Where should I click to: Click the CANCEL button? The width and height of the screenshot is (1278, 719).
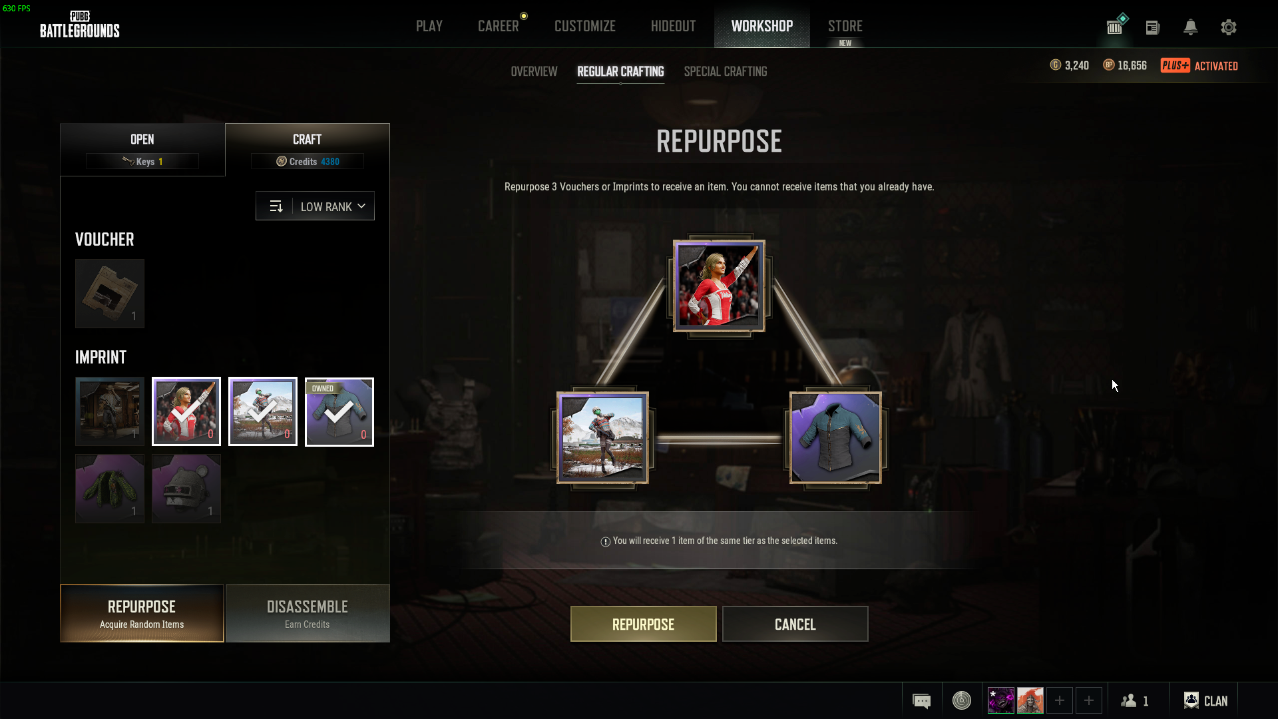pyautogui.click(x=795, y=624)
